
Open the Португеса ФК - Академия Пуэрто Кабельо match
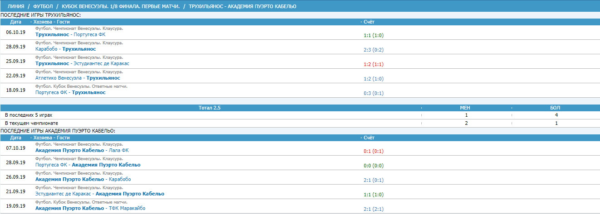click(88, 165)
